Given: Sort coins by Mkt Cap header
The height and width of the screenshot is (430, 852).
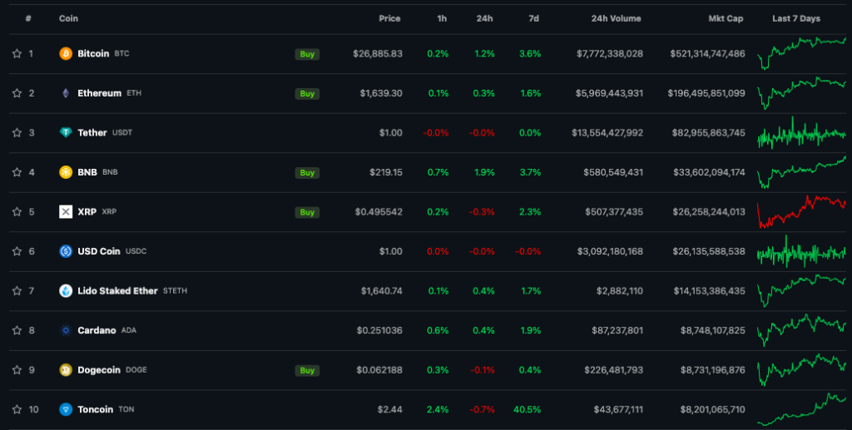Looking at the screenshot, I should pos(726,18).
